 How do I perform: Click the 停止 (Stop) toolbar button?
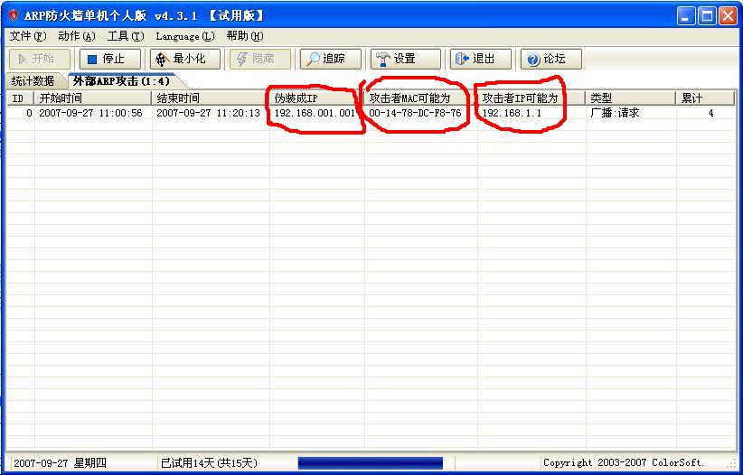[x=110, y=59]
